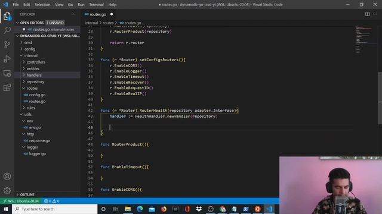Open the Remote Explorer icon

pos(7,73)
